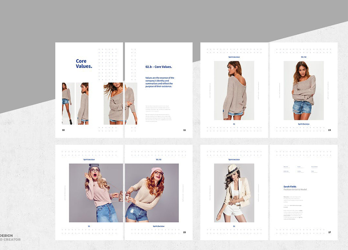Viewport: 348px width, 250px height.
Task: Click the blue paragraph starting "Values are the essence"
Action: [x=159, y=82]
